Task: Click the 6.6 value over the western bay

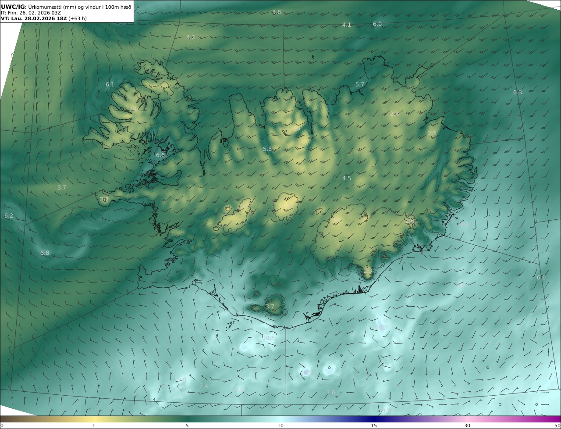Action: point(160,155)
